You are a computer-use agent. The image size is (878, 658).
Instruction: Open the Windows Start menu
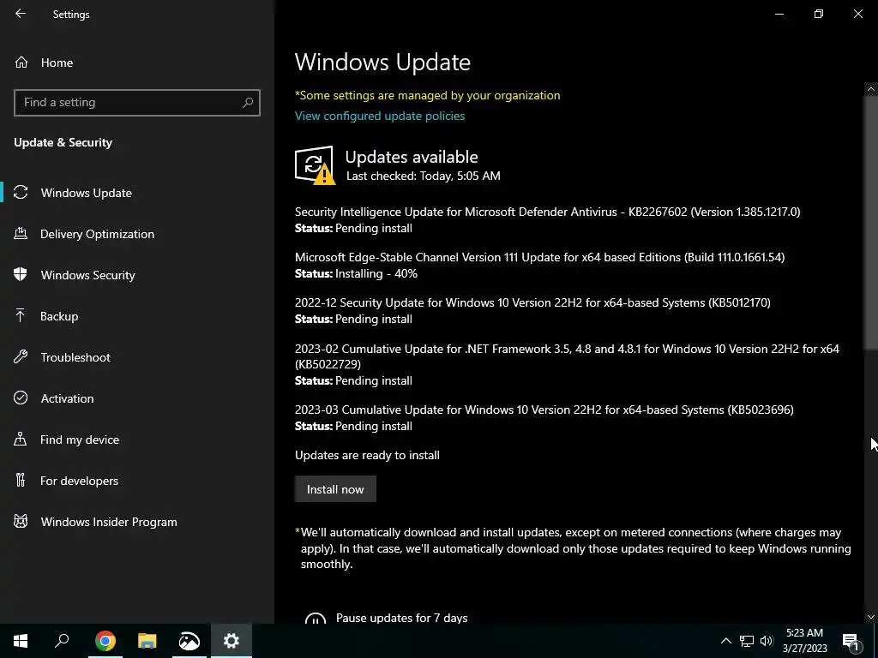21,641
